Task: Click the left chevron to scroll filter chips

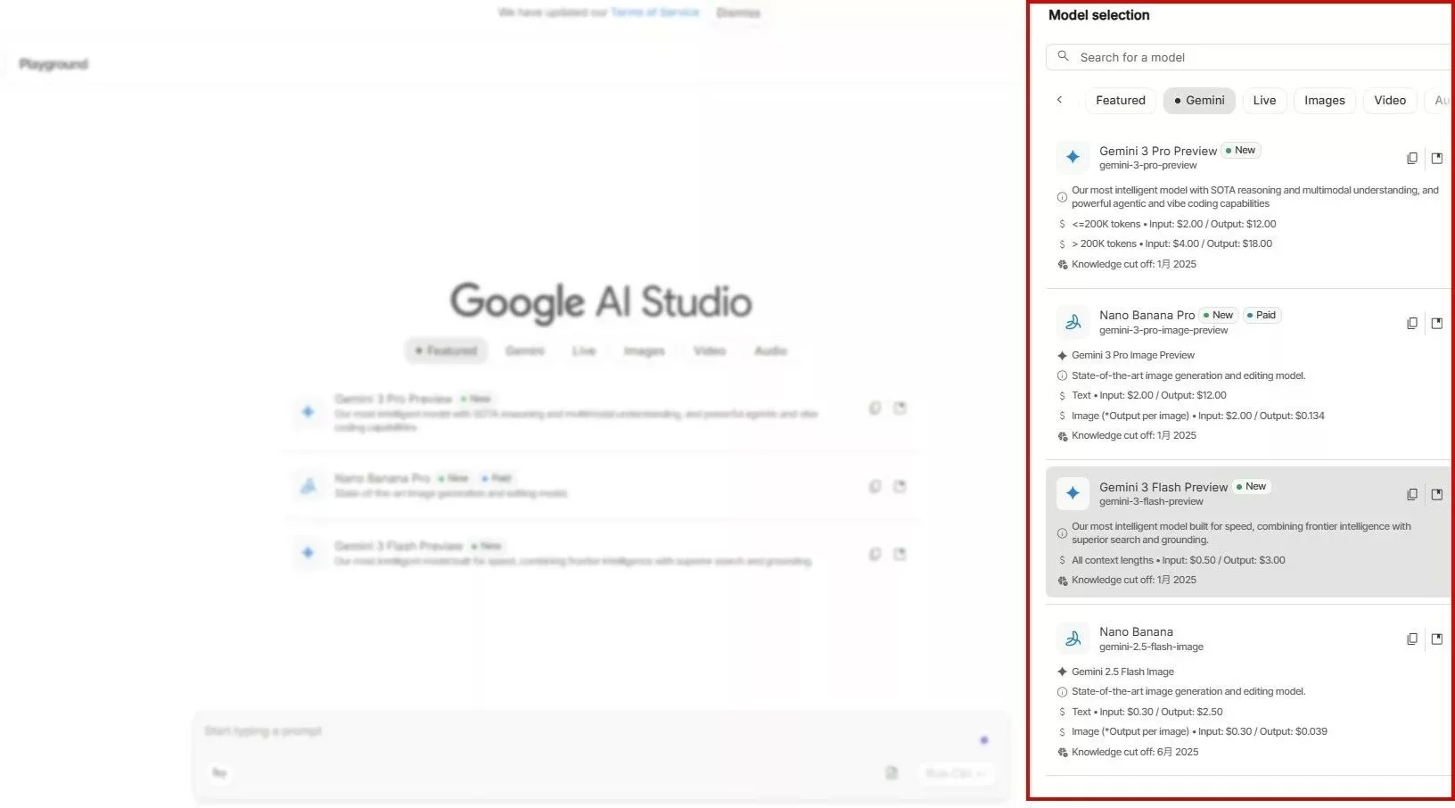Action: pos(1059,100)
